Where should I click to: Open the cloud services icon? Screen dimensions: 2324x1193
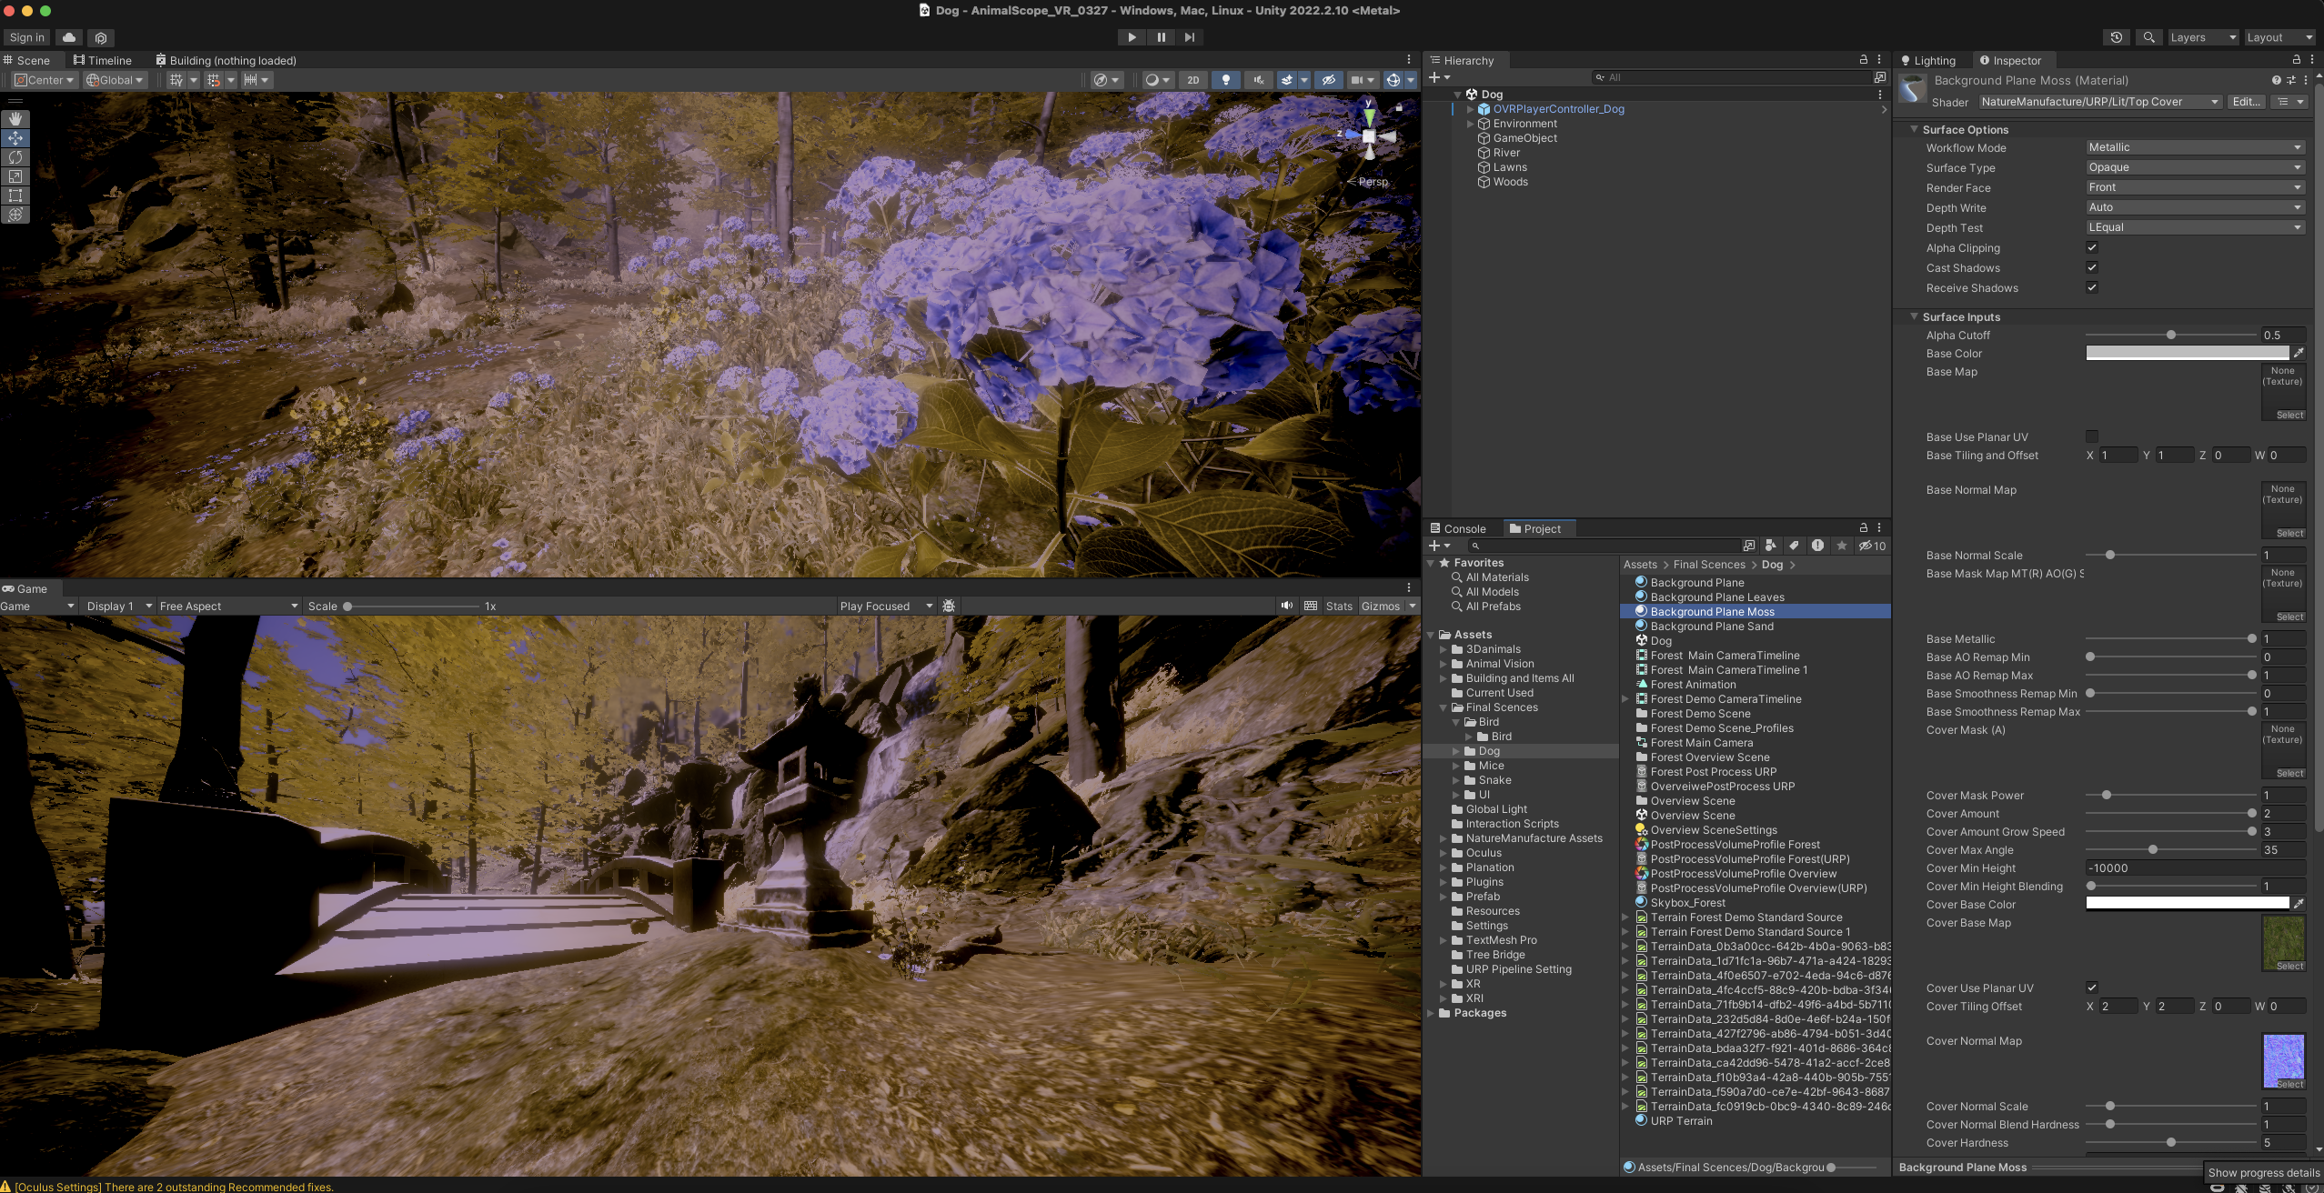[69, 37]
